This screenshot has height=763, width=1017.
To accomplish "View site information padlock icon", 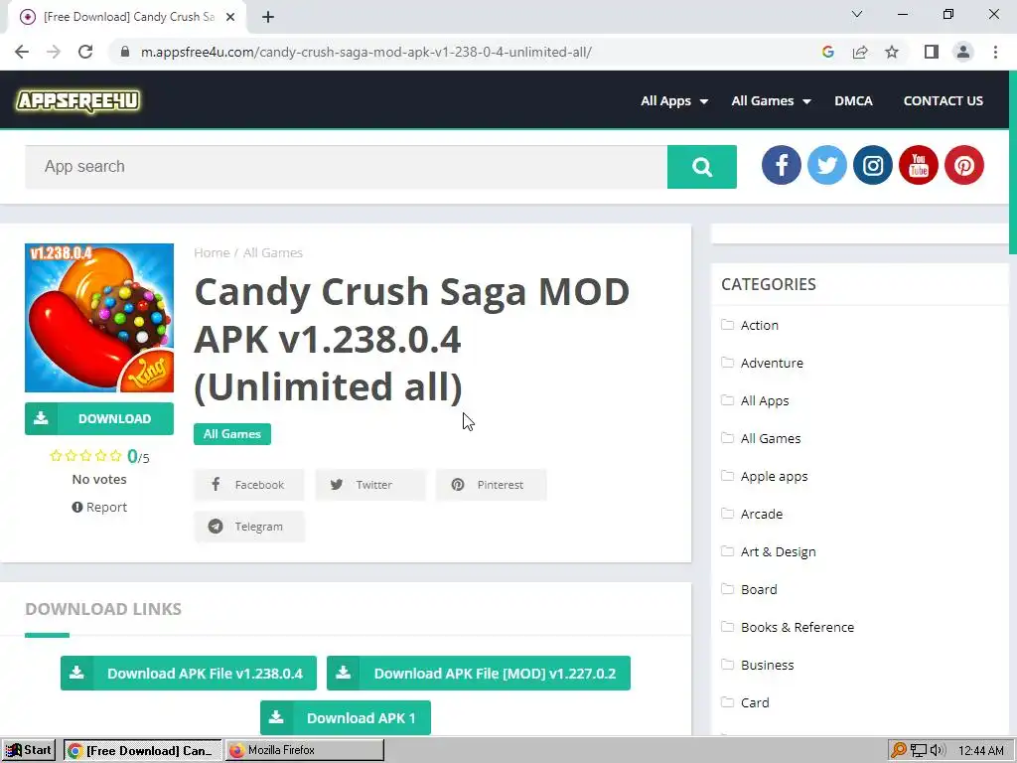I will 125,52.
